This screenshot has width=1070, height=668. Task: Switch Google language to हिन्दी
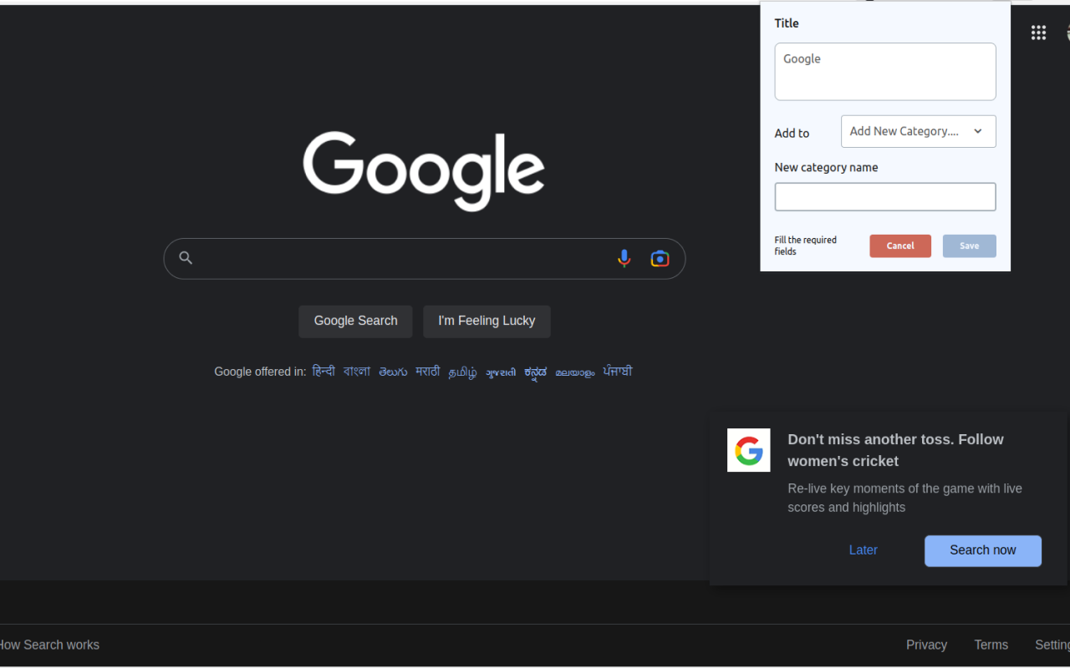(x=324, y=371)
